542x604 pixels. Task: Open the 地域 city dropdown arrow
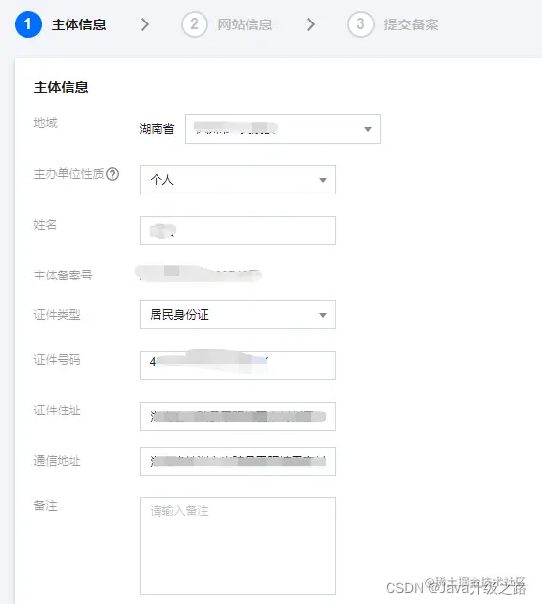[x=368, y=129]
